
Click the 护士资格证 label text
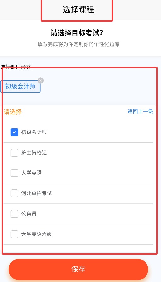(x=34, y=152)
